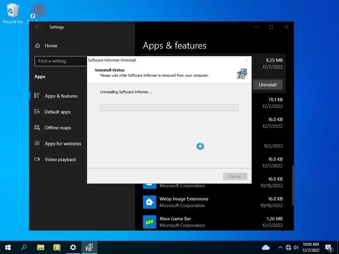Click the Home house icon
The width and height of the screenshot is (339, 254).
[x=37, y=46]
